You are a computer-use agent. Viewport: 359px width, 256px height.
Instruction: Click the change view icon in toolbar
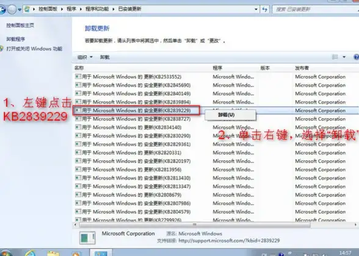[x=335, y=57]
